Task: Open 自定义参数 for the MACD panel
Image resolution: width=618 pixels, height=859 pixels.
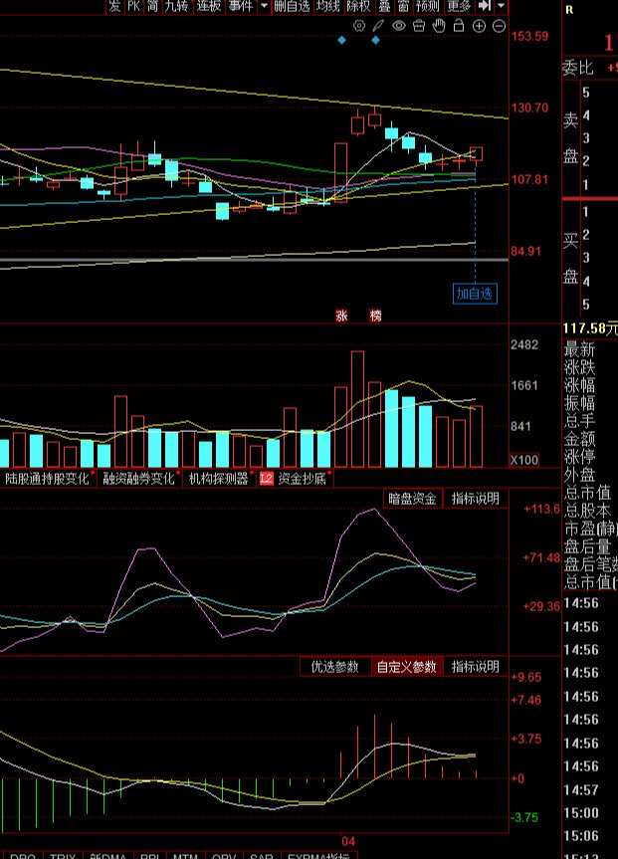Action: click(406, 667)
